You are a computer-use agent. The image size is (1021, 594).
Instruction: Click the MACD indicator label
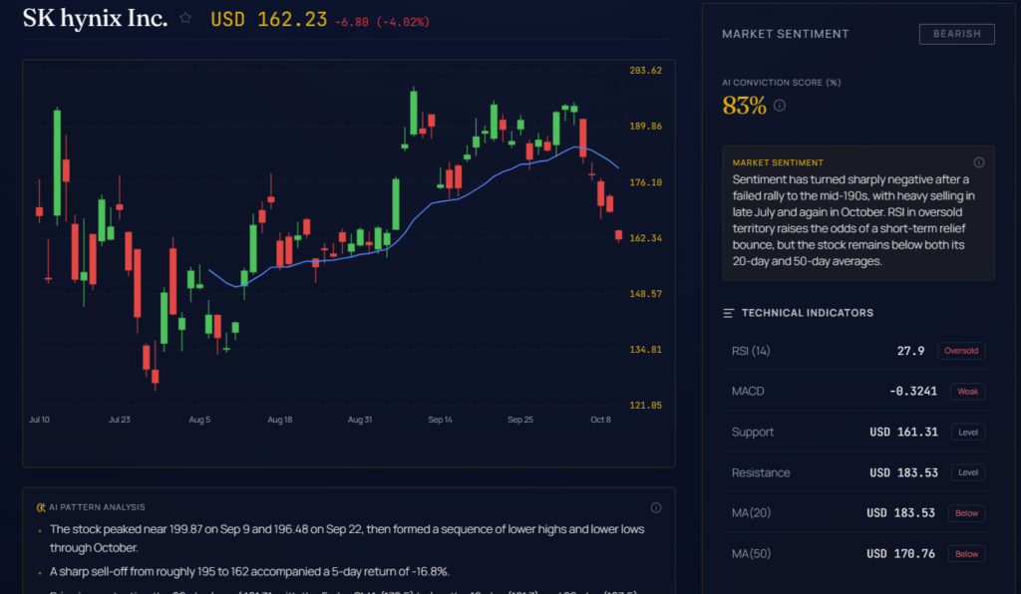coord(748,392)
